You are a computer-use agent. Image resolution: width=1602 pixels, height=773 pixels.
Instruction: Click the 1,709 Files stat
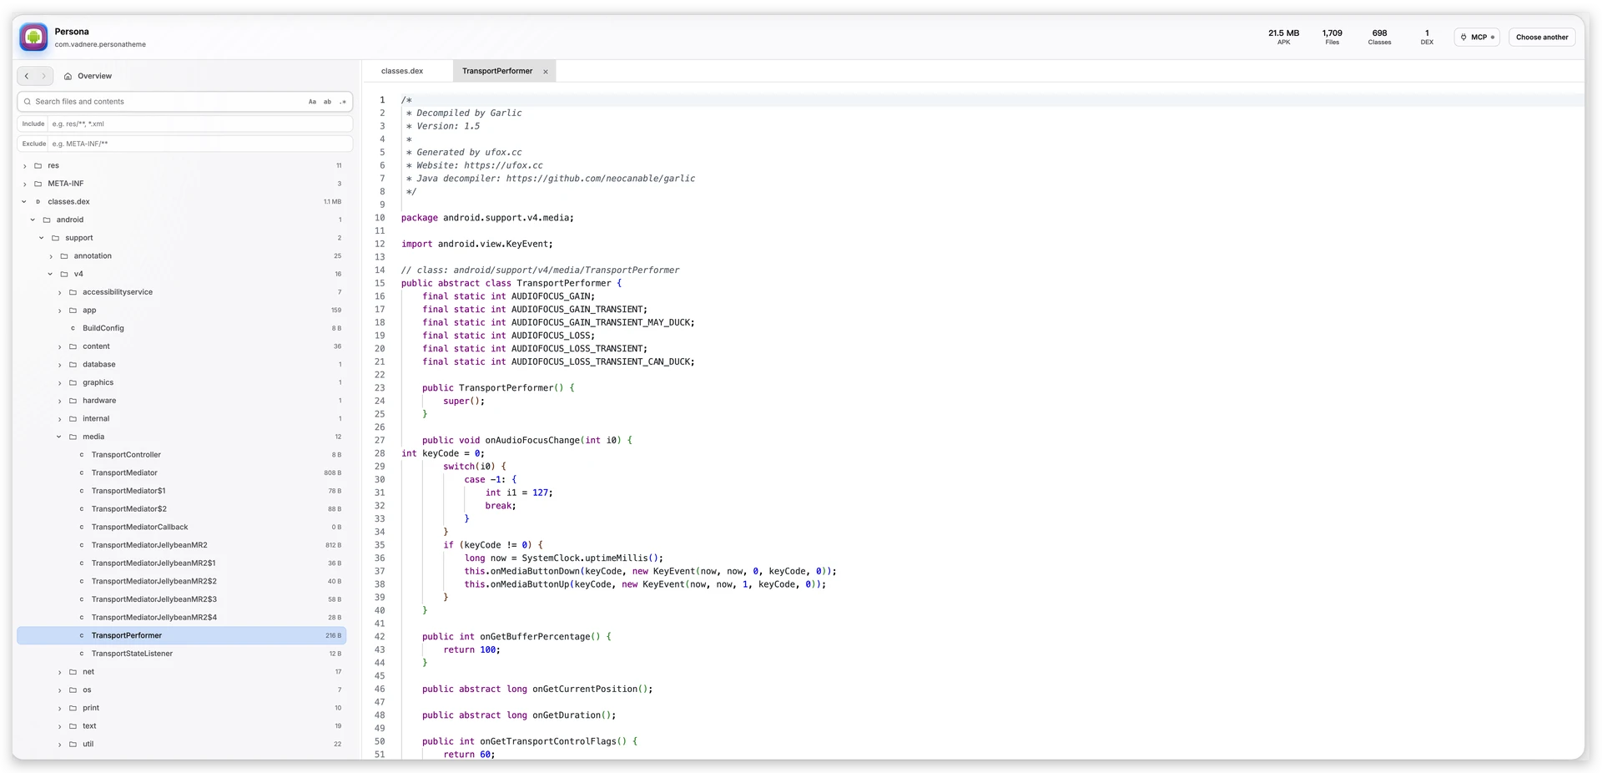coord(1332,37)
